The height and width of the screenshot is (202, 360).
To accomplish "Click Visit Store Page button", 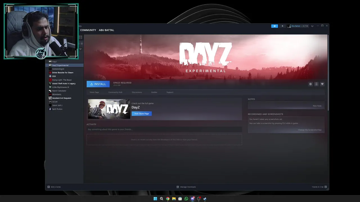I will [141, 114].
